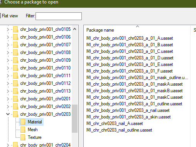Image resolution: width=196 pixels, height=147 pixels.
Task: Select MI_chr_body_priv001_chr0203_a_01_maskC.uasset
Action: pyautogui.click(x=134, y=97)
